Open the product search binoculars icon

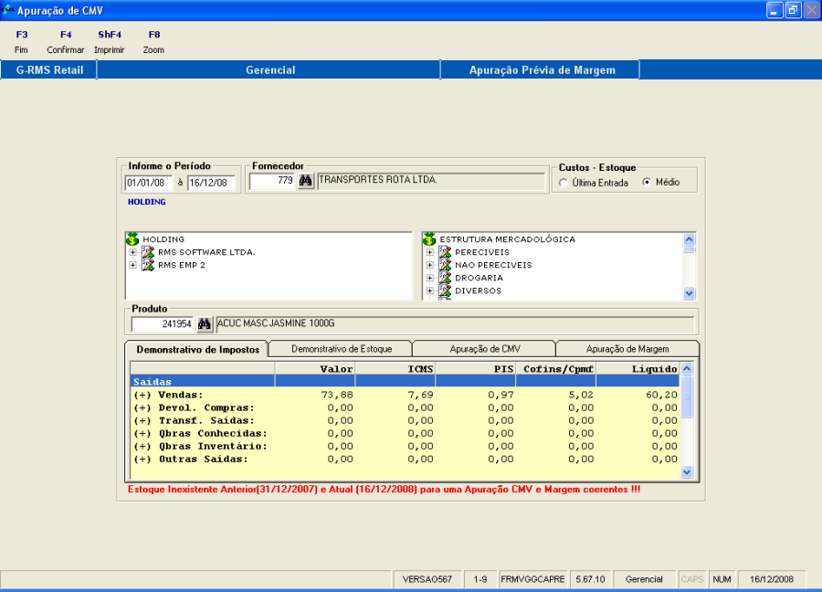pyautogui.click(x=204, y=324)
